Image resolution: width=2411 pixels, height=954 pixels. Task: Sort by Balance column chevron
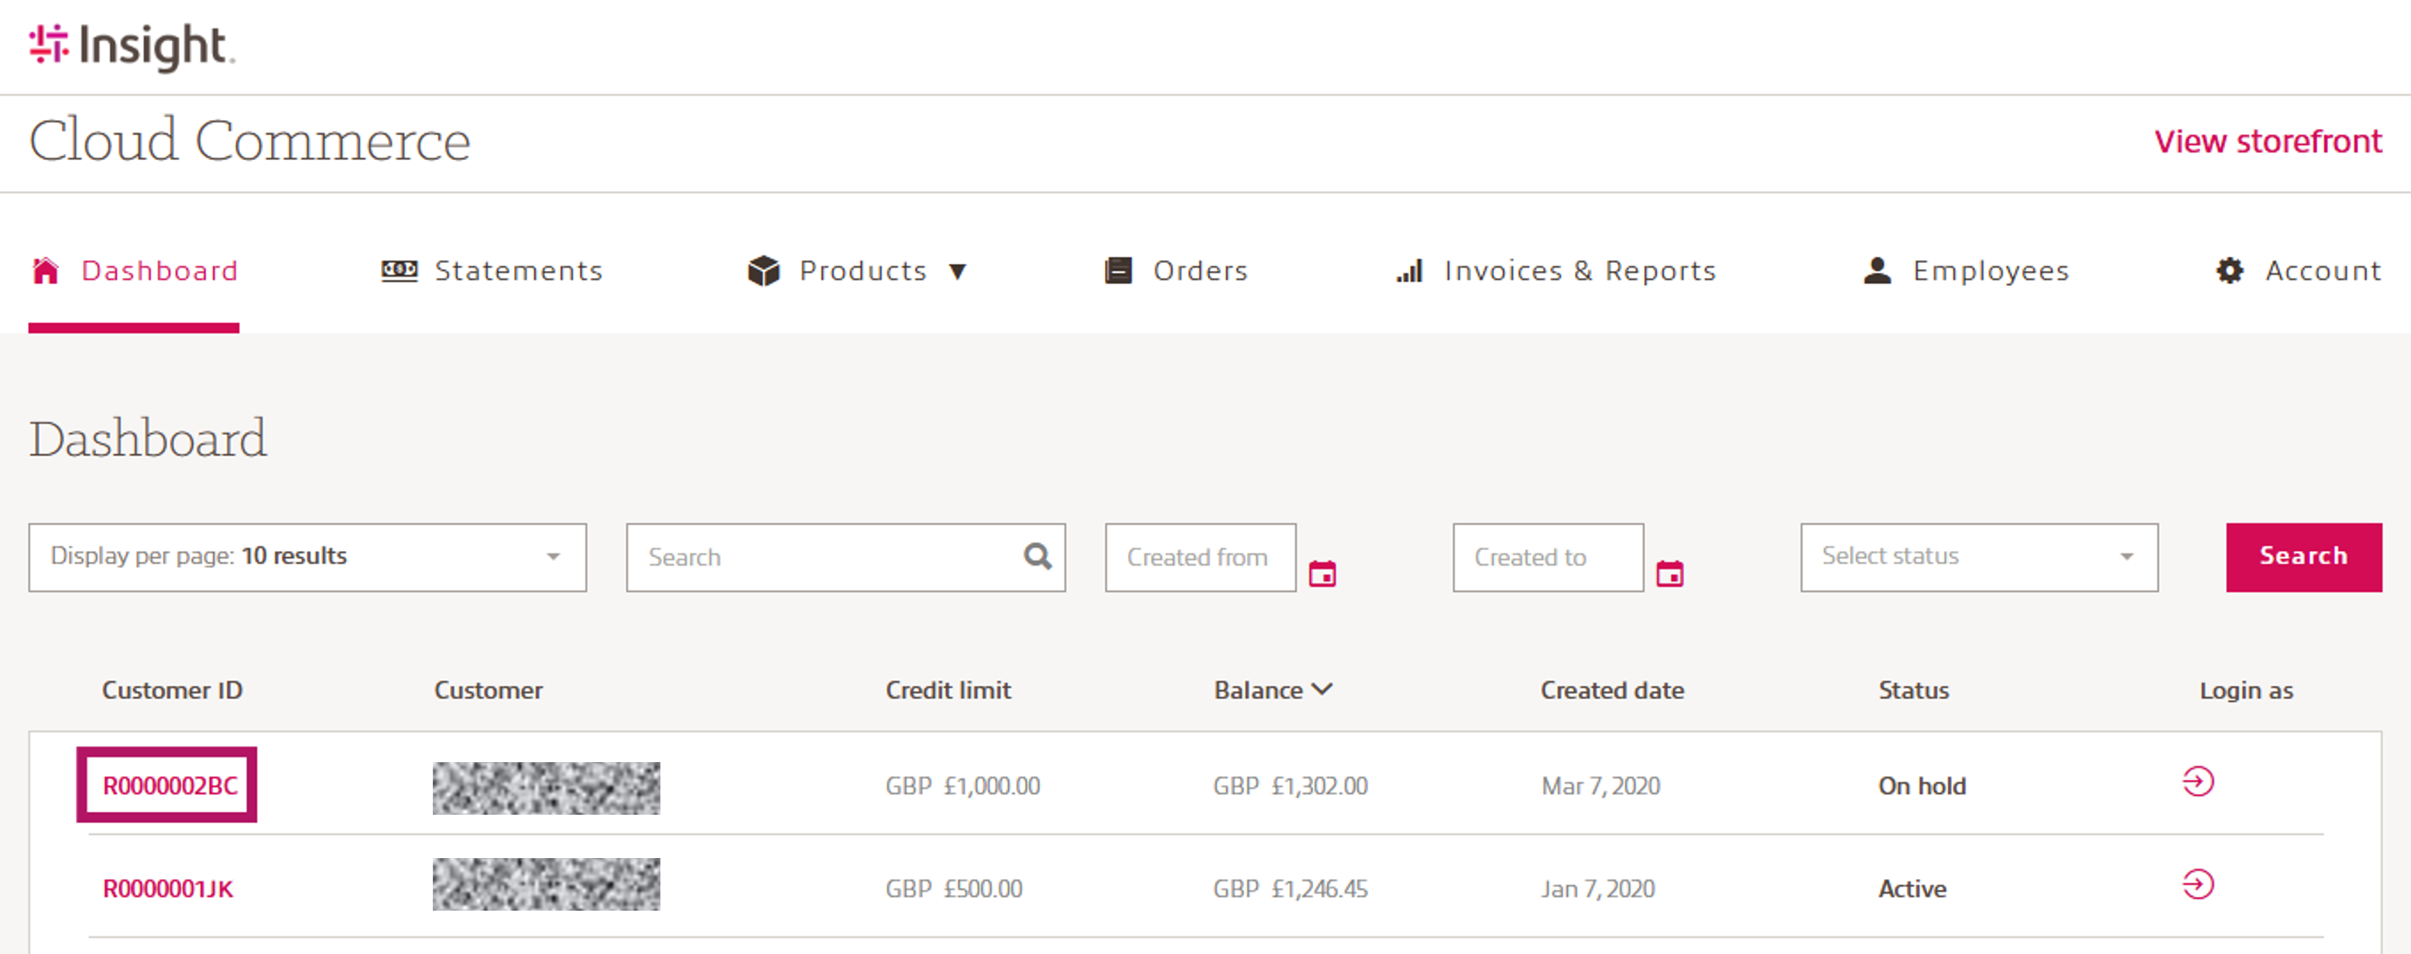[x=1322, y=689]
